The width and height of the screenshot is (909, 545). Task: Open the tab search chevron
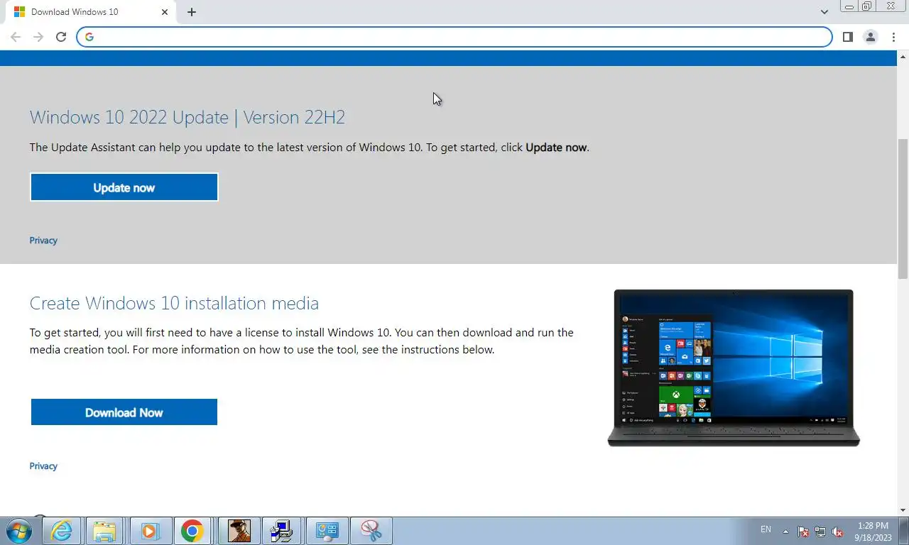coord(824,12)
